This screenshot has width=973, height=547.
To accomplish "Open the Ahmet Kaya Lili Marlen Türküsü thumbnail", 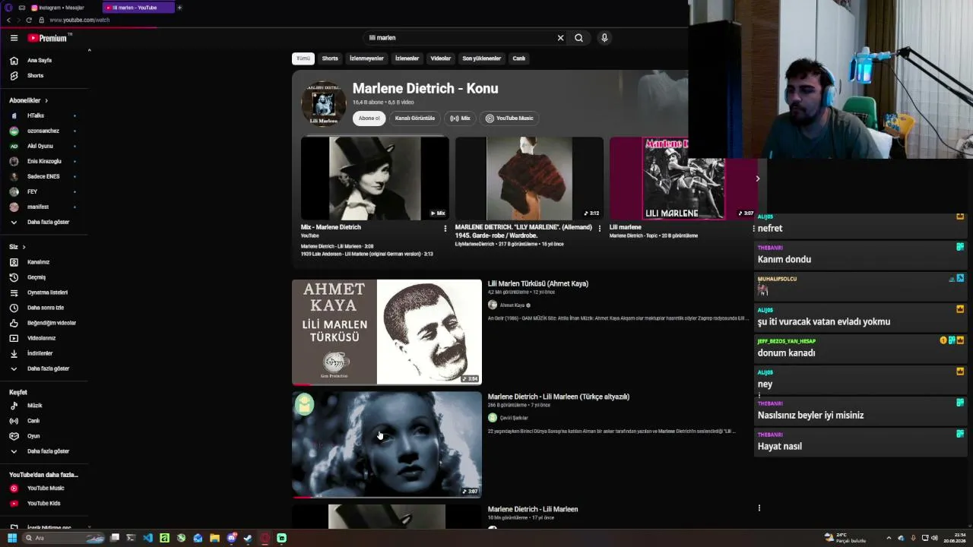I will coord(387,332).
